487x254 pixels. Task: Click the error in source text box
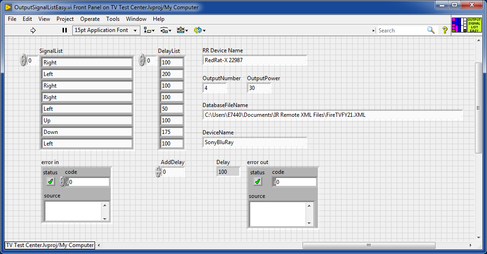point(73,211)
